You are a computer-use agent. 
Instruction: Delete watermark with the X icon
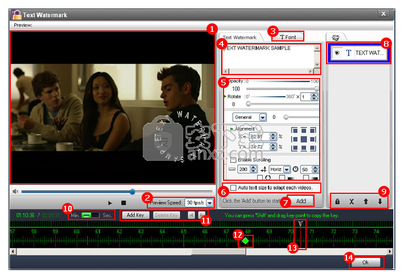[352, 202]
